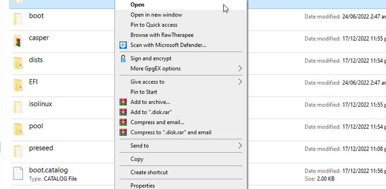Screen dimensions: 386x189
Task: Choose Browse with RawTherapee
Action: point(161,35)
